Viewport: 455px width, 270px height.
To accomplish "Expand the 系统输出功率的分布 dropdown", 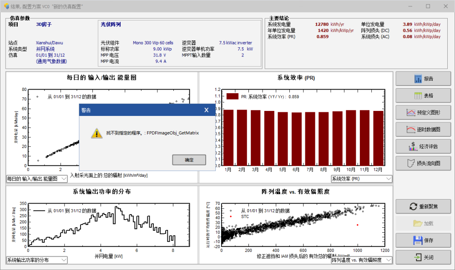I will pos(64,260).
